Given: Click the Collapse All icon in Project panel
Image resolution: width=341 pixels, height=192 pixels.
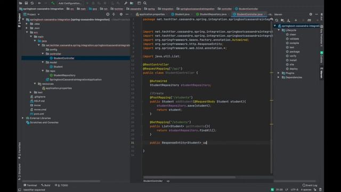Looking at the screenshot, I should pyautogui.click(x=113, y=14).
